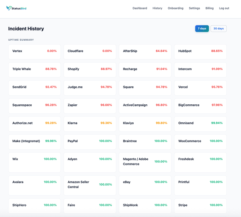Click the WooCommerce service name
The width and height of the screenshot is (241, 217).
[190, 141]
